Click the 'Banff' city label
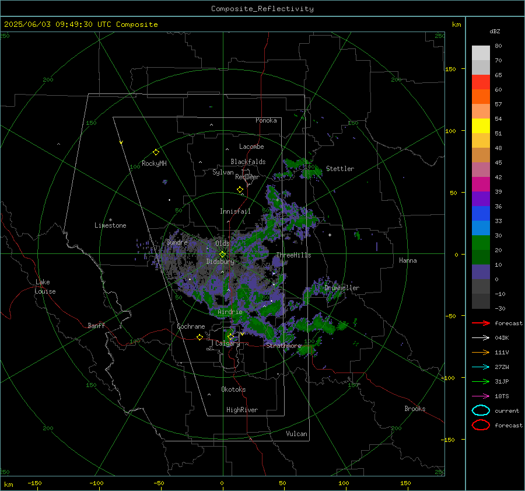This screenshot has width=525, height=491. click(x=96, y=326)
